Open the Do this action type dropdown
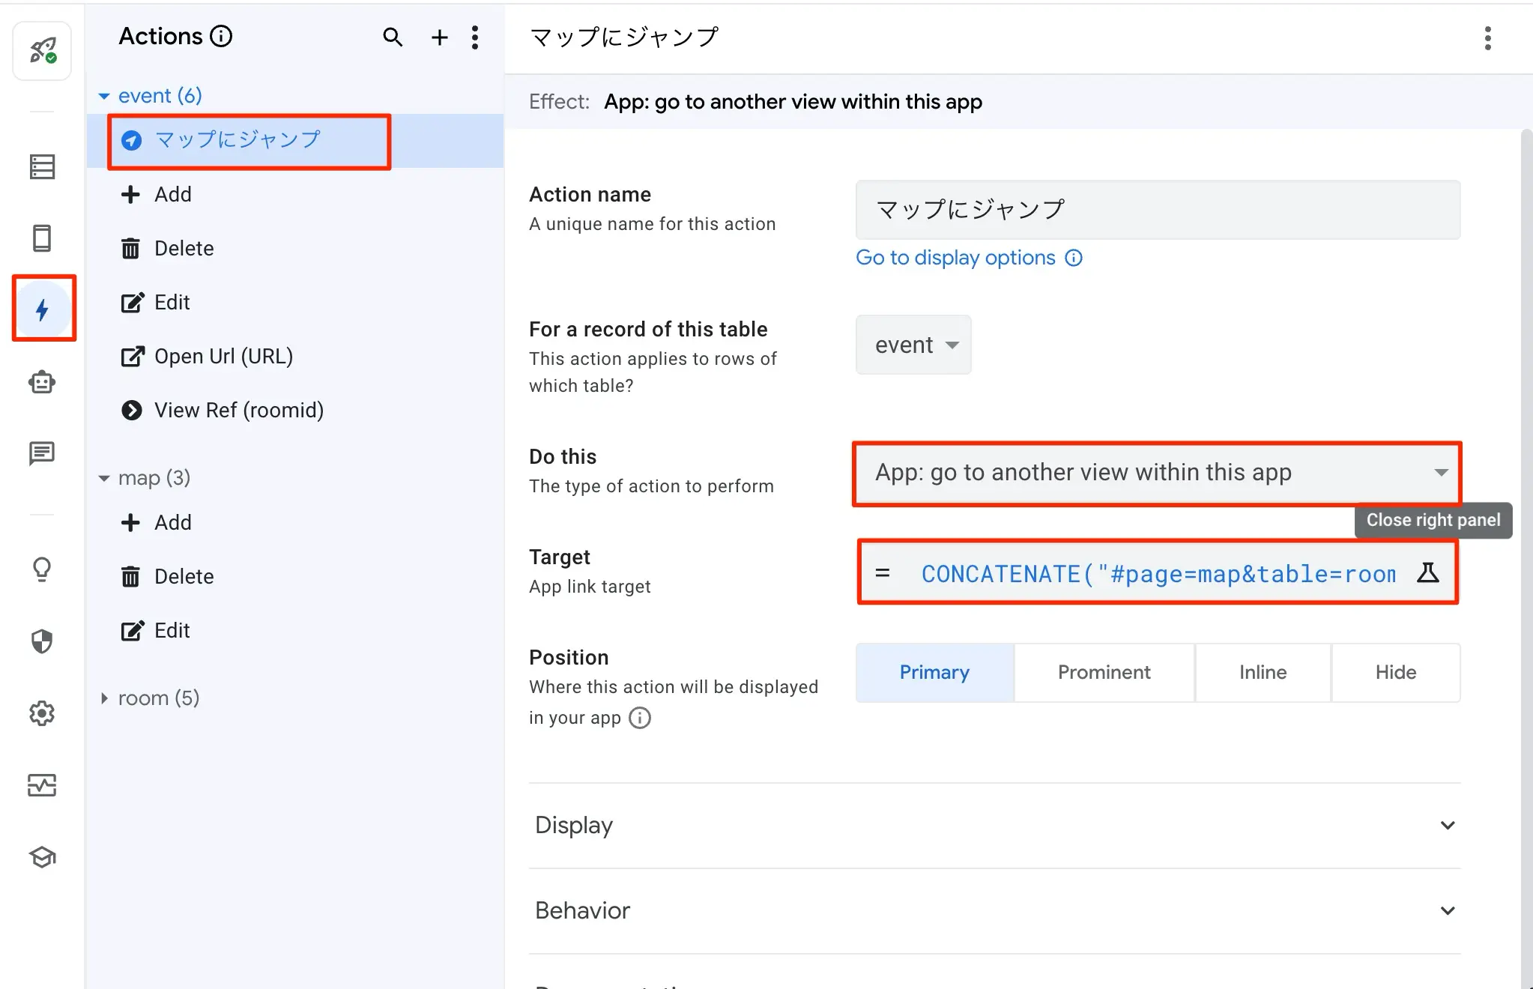 point(1157,473)
